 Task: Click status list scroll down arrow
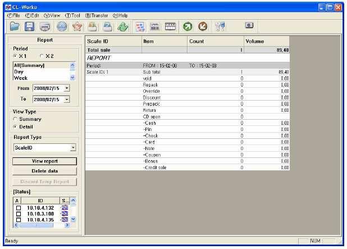(x=73, y=219)
